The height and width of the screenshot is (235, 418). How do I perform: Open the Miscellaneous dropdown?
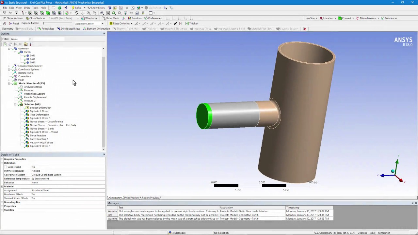click(x=367, y=18)
